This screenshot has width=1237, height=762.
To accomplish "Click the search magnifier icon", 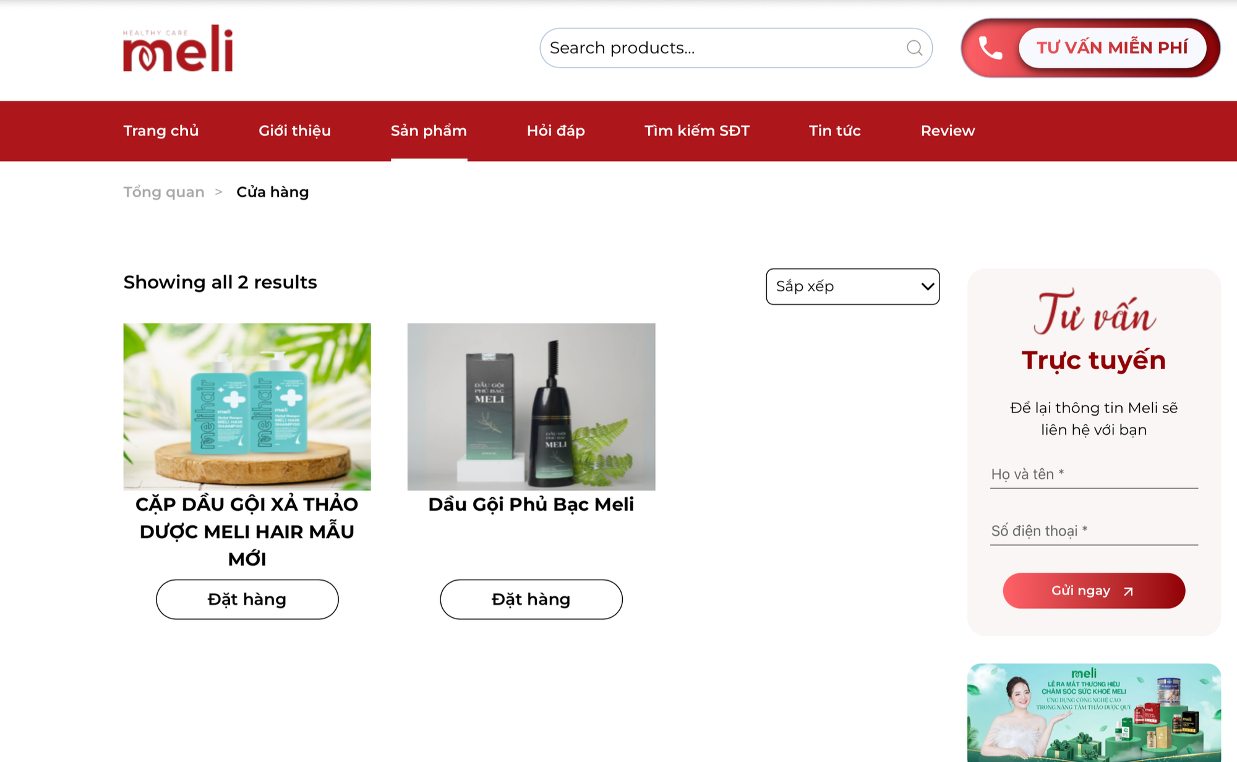I will (914, 48).
